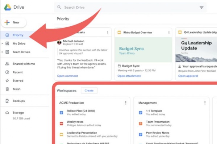Click the Backups device icon
217x144 pixels.
(7, 101)
